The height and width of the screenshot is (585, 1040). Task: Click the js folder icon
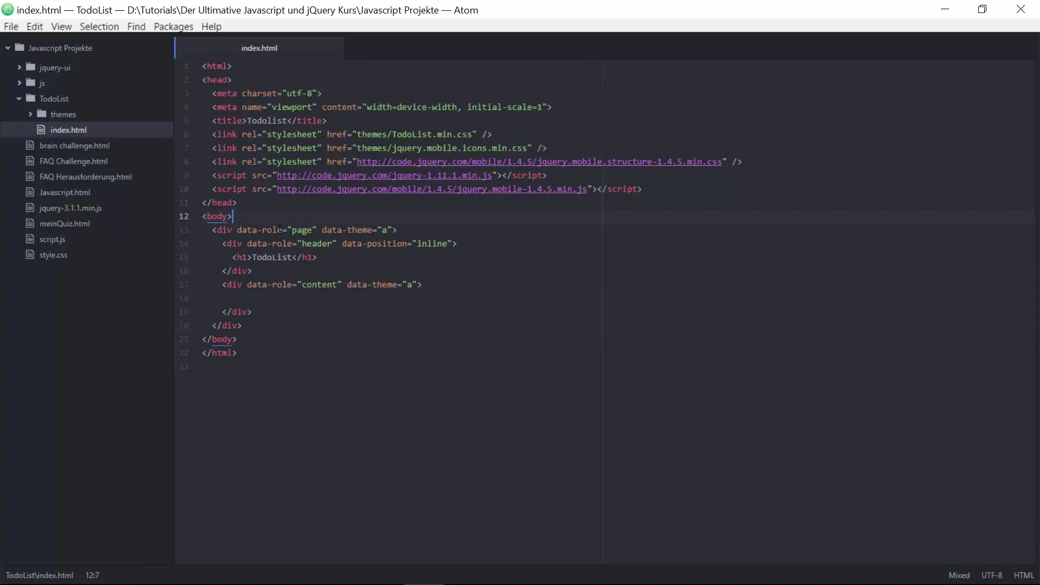[x=31, y=83]
